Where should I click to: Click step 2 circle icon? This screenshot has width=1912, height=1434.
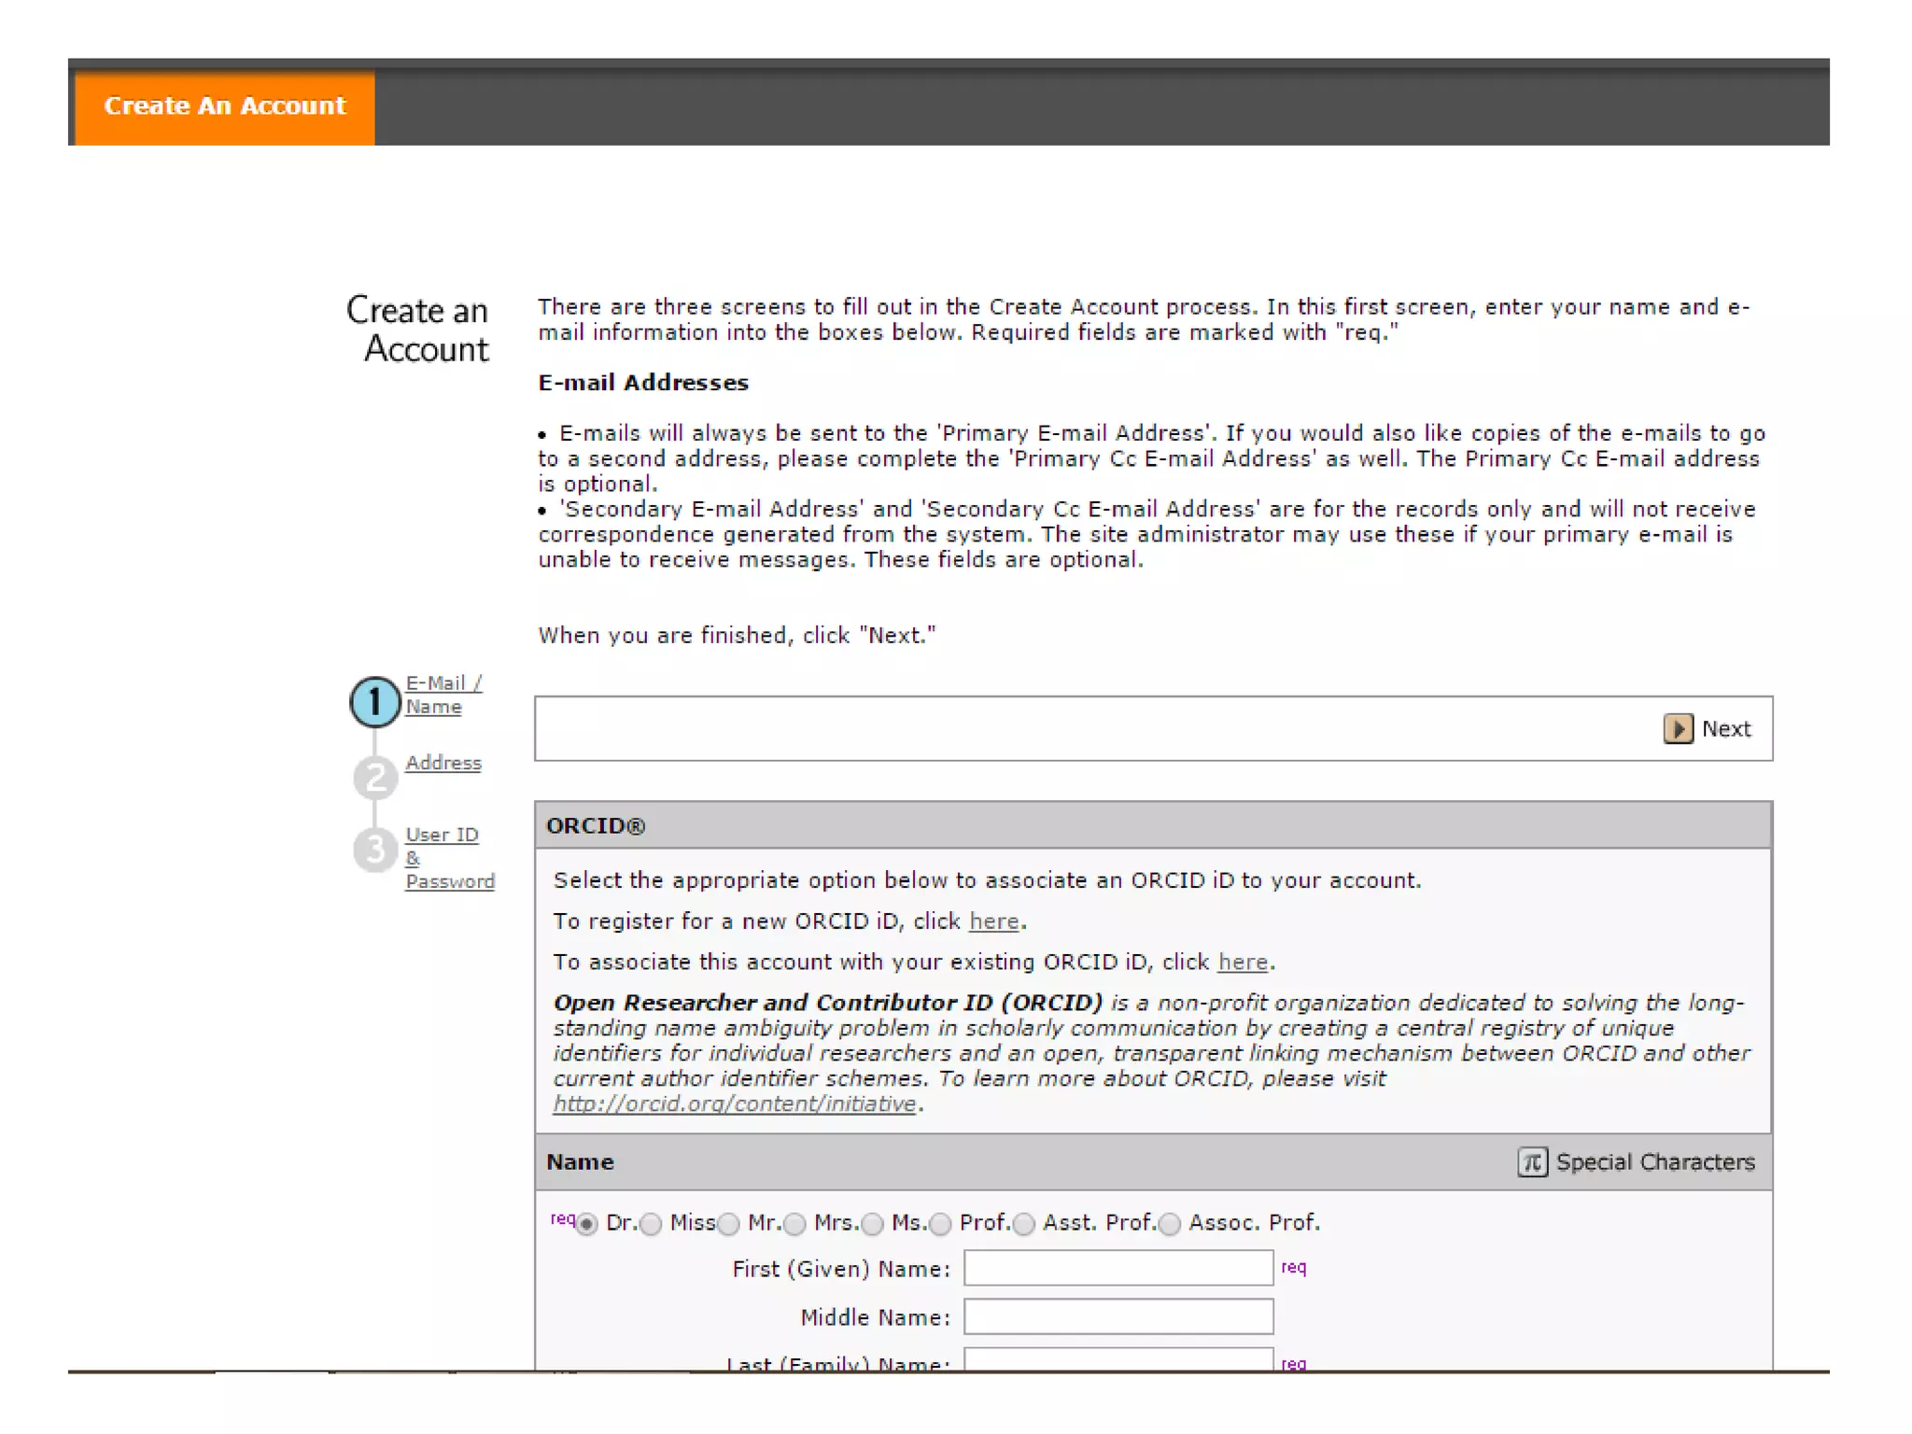click(x=375, y=777)
